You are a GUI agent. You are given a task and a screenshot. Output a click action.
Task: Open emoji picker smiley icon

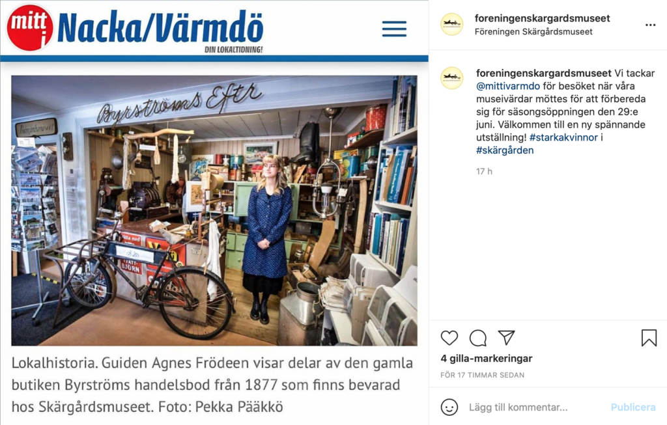(x=449, y=407)
